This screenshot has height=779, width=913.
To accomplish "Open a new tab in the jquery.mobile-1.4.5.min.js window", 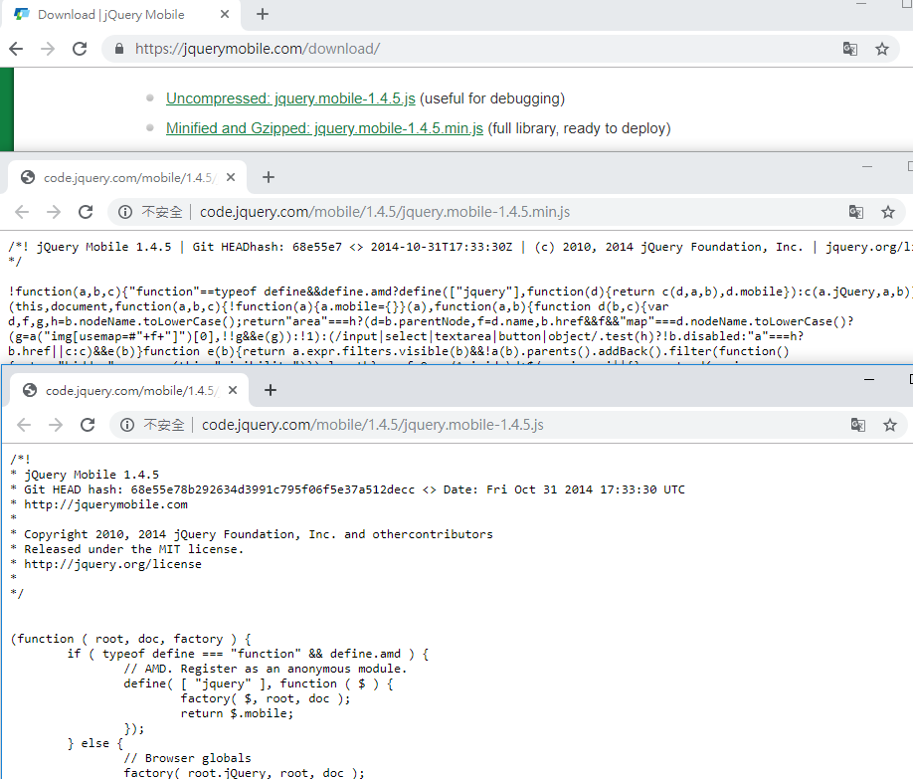I will pos(268,177).
